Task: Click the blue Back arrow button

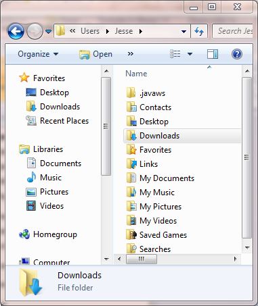Action: [x=16, y=31]
